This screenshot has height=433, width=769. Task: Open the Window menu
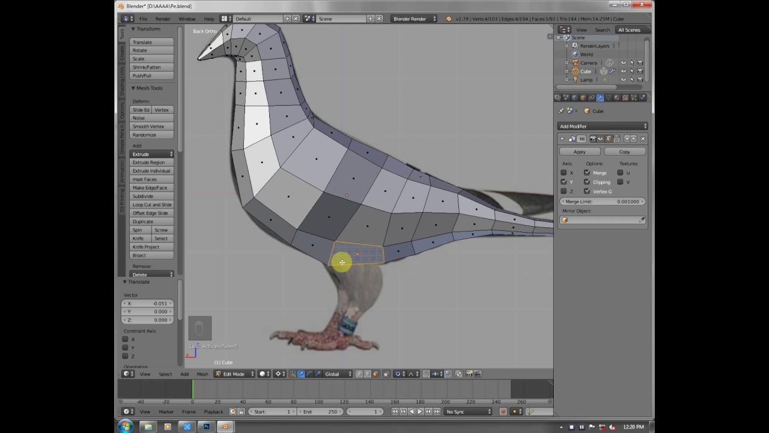[187, 19]
